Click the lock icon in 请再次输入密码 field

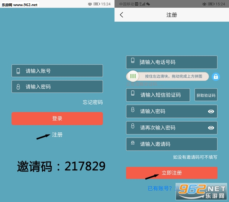tap(132, 126)
